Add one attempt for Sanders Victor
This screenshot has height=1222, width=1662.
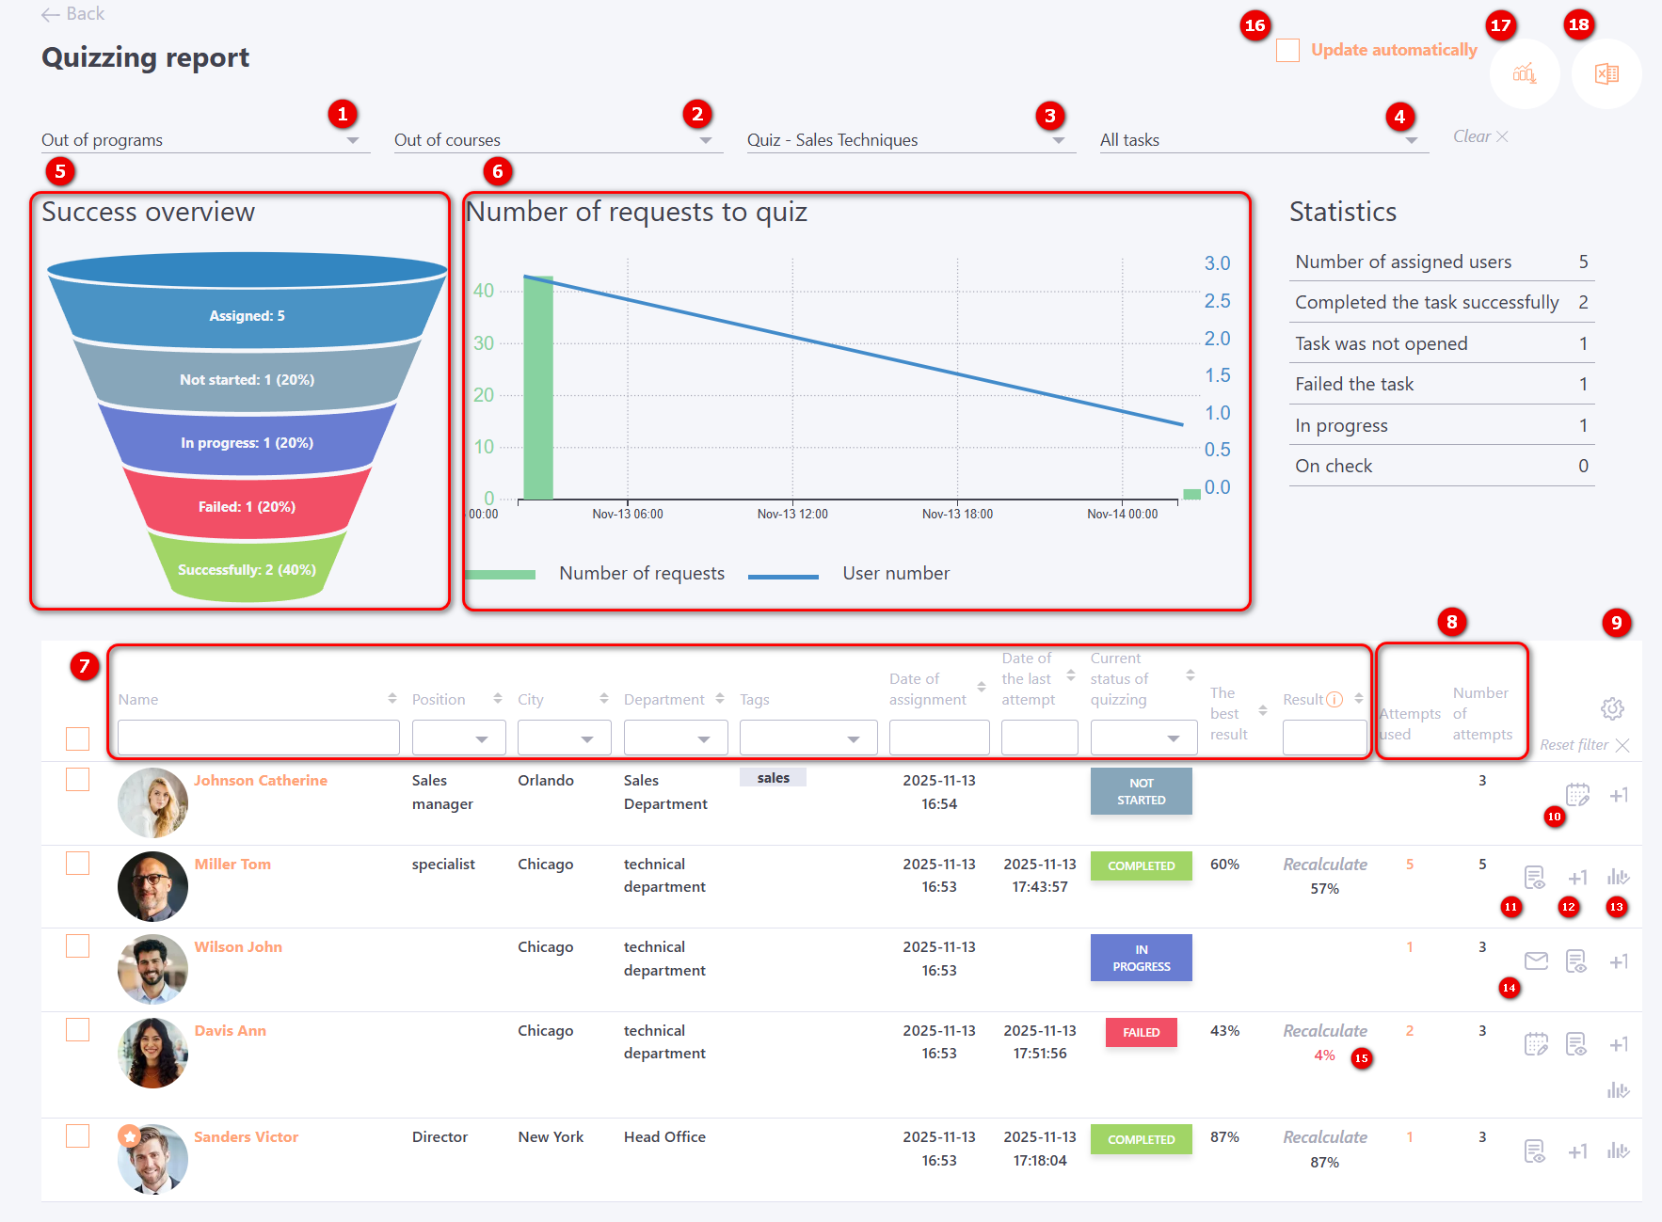coord(1577,1151)
